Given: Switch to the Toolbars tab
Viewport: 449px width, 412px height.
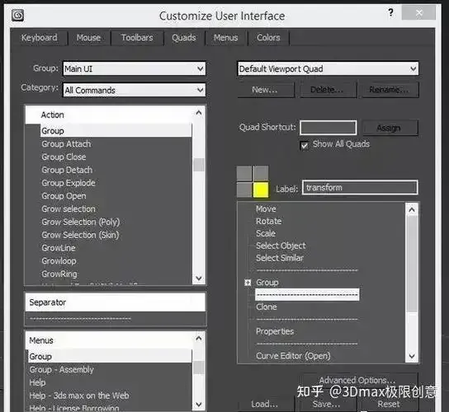Looking at the screenshot, I should tap(137, 38).
